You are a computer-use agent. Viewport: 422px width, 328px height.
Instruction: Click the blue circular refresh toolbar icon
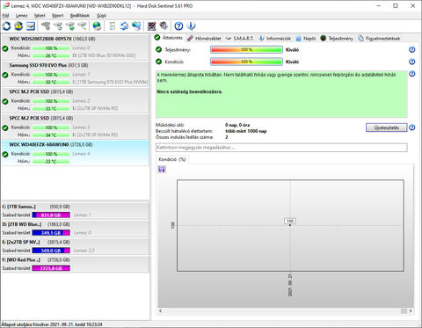[x=6, y=26]
